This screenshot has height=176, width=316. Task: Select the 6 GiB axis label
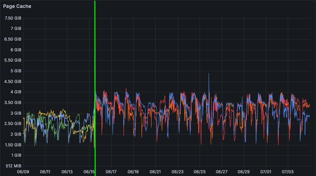coord(16,50)
